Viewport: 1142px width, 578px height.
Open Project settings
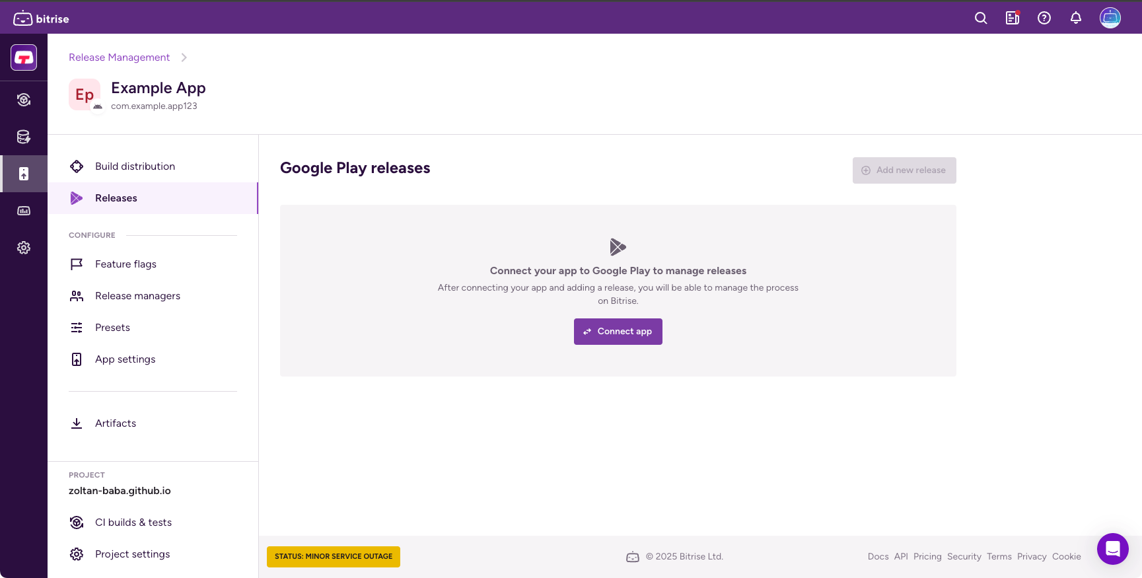click(x=153, y=554)
